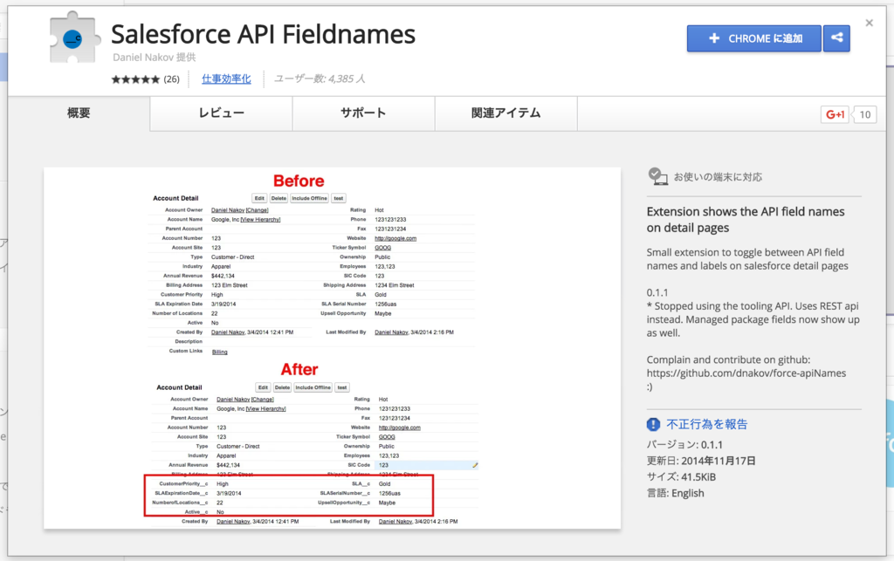Open the サポート tab
Screen dimensions: 894x561
click(x=364, y=113)
